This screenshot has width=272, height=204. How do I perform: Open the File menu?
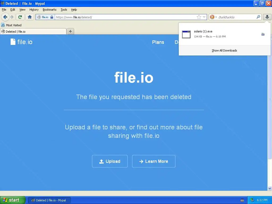click(x=4, y=10)
